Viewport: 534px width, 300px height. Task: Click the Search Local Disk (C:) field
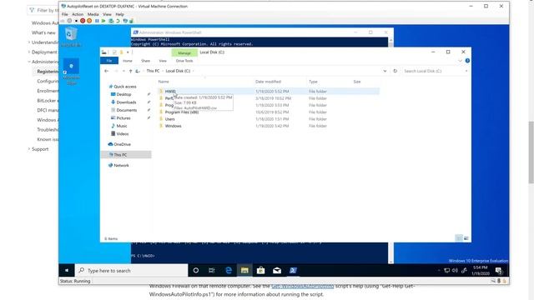pos(435,71)
